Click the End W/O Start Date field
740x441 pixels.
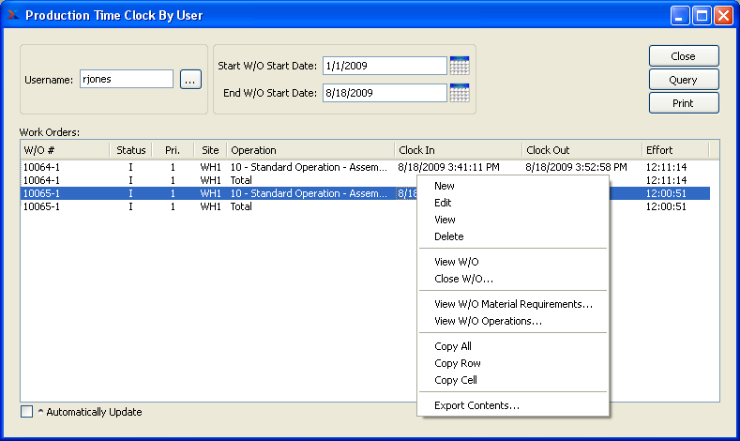[x=384, y=93]
